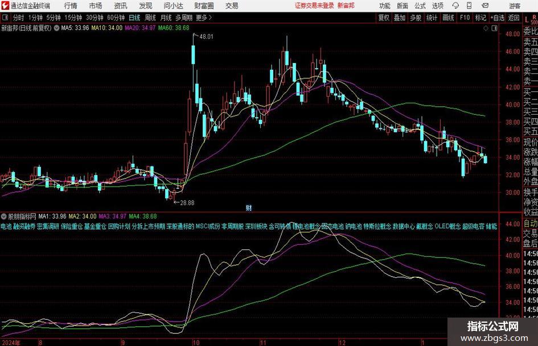The height and width of the screenshot is (346, 538).
Task: Click the 保险重仓 concept tag
Action: coord(71,226)
